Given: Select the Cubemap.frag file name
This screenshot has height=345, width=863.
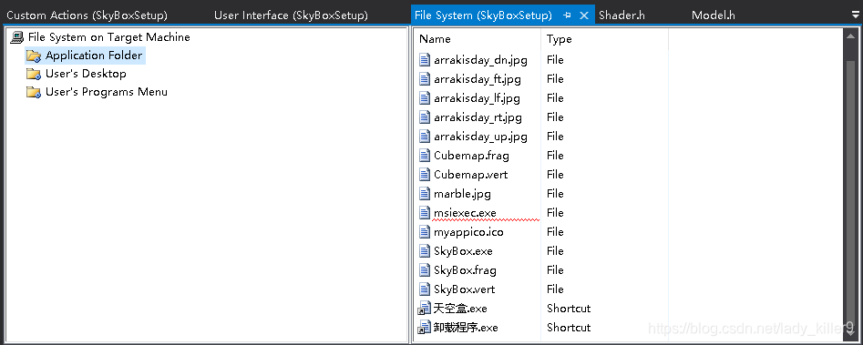Looking at the screenshot, I should [471, 156].
